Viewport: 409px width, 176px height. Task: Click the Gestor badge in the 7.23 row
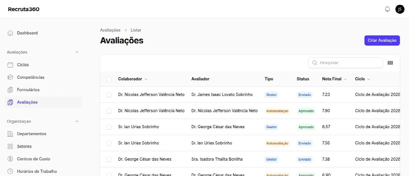[x=271, y=95]
